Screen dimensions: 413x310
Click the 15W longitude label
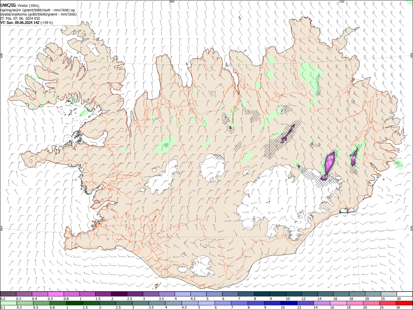pyautogui.click(x=342, y=2)
